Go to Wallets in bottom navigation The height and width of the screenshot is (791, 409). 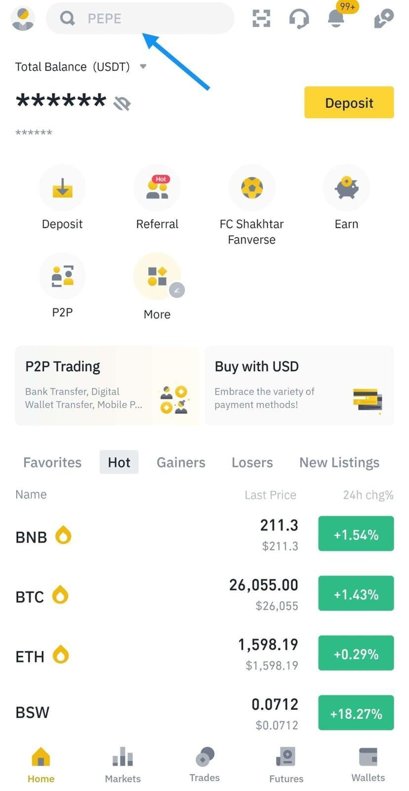point(368,765)
